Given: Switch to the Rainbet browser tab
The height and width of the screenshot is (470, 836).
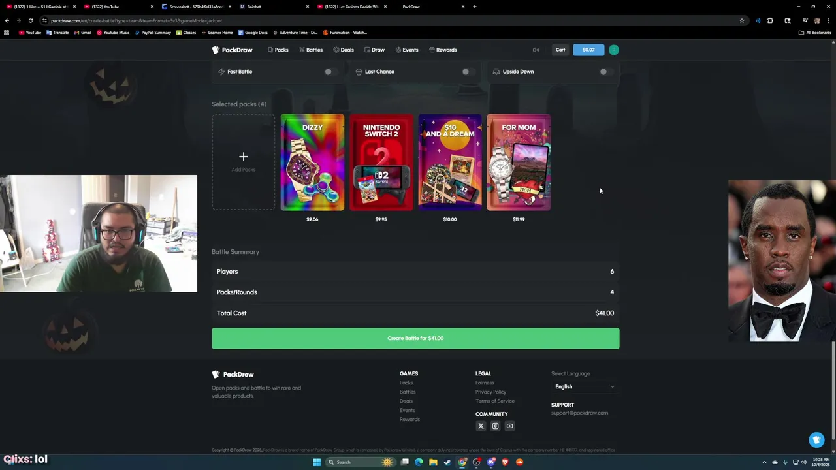Looking at the screenshot, I should coord(274,7).
